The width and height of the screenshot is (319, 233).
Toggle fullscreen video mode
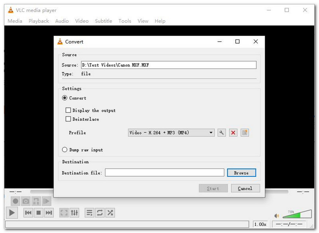pos(64,213)
